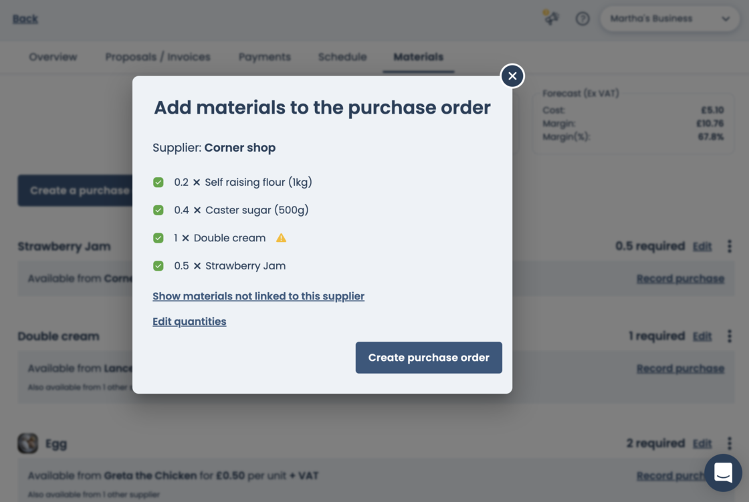Open the live chat widget
This screenshot has width=749, height=502.
(x=723, y=473)
